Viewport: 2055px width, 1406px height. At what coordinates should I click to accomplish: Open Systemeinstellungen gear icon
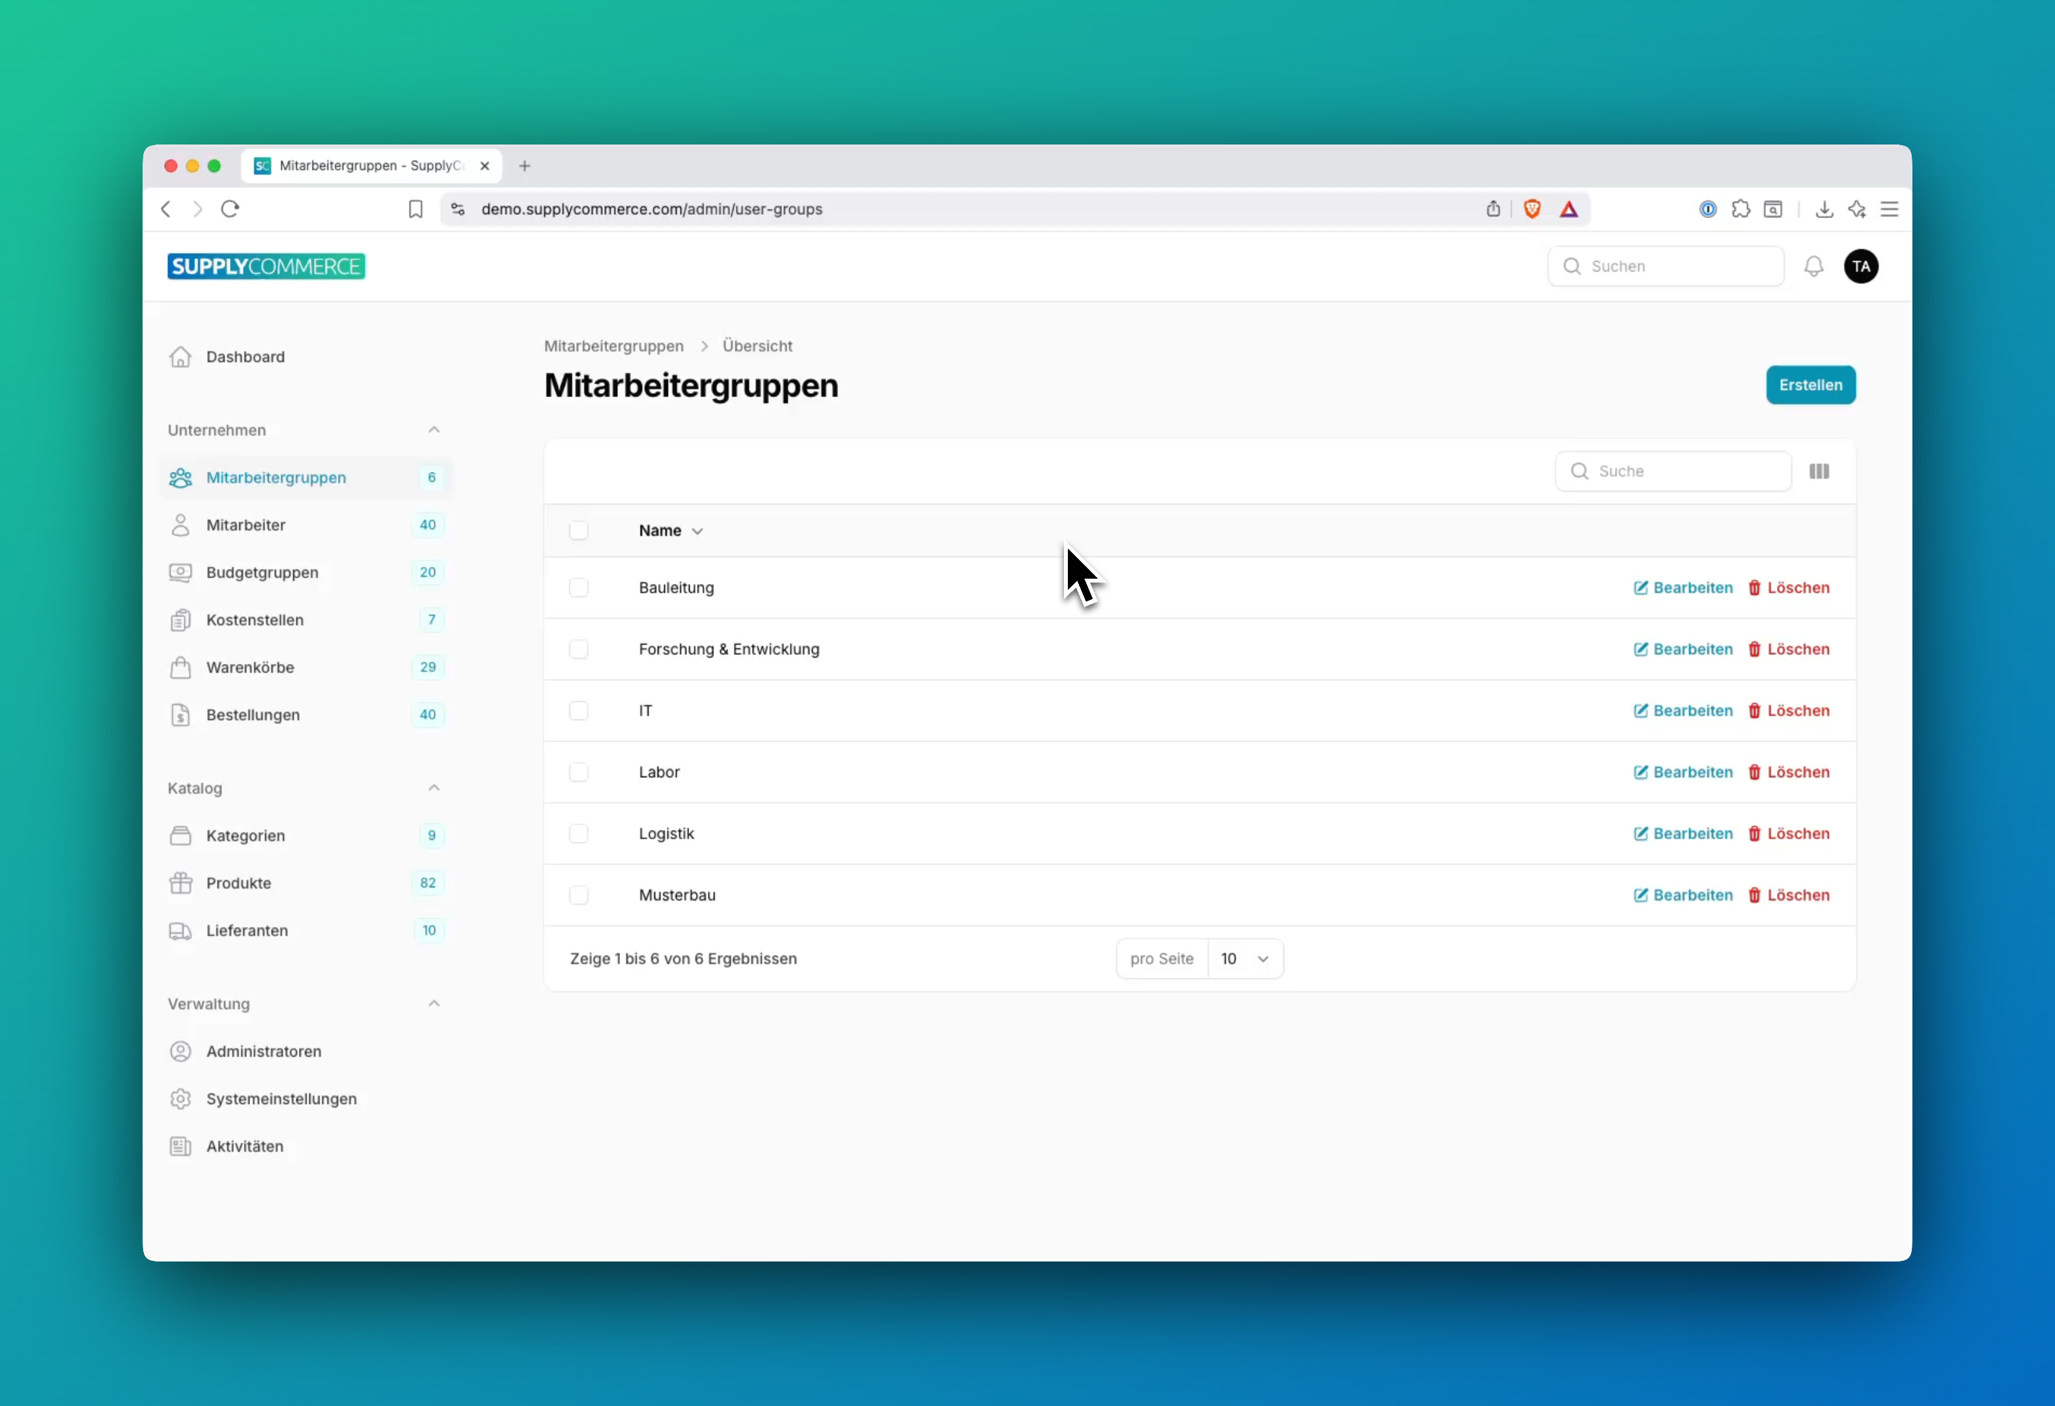(x=180, y=1099)
